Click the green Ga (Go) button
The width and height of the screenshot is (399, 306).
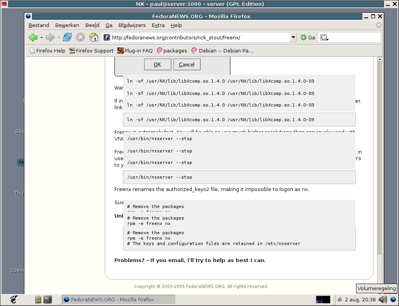coord(308,37)
